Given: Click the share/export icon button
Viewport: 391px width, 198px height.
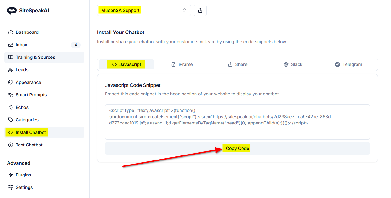Looking at the screenshot, I should [200, 10].
